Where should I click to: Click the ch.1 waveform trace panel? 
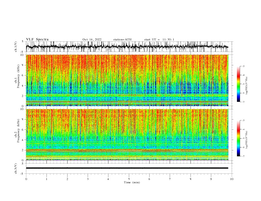pyautogui.click(x=129, y=47)
